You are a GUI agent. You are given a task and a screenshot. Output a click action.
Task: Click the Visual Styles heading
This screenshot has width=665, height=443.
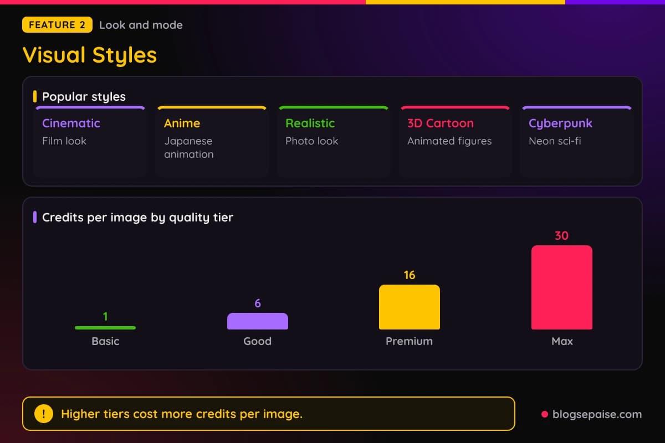[x=90, y=55]
